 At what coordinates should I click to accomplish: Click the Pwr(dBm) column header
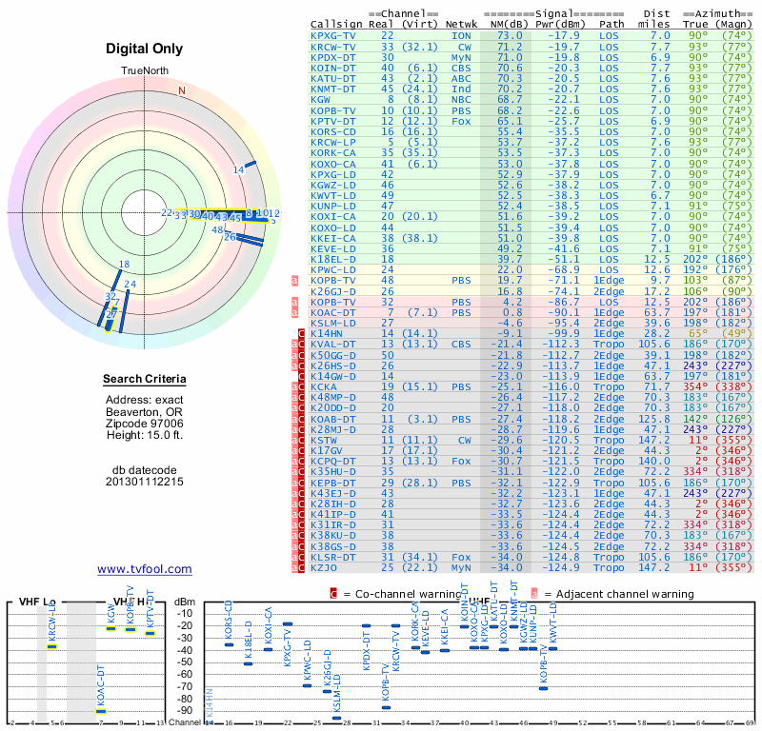pyautogui.click(x=560, y=25)
